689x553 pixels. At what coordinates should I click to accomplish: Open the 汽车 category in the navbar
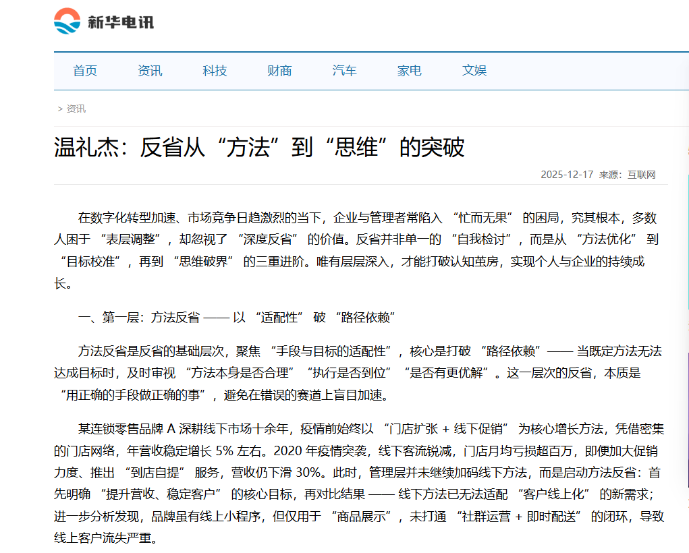coord(344,70)
